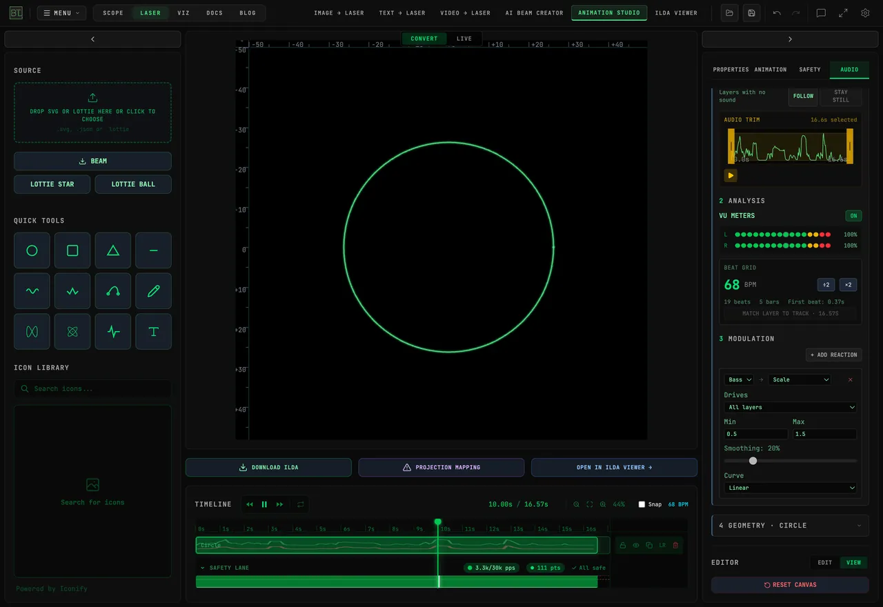Screen dimensions: 883x607
Task: Click Add Reaction button
Action: (x=834, y=355)
